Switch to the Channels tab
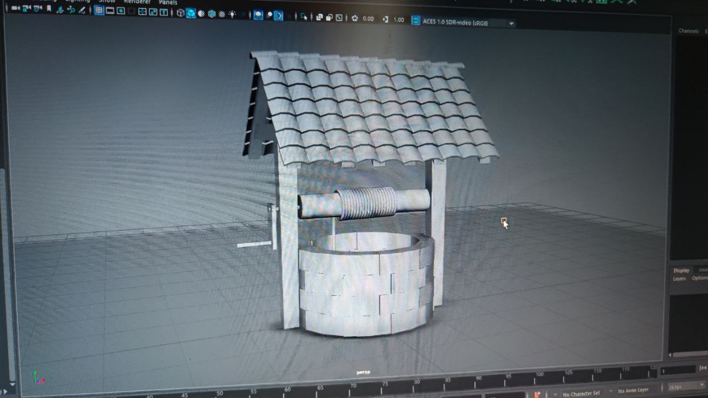Viewport: 708px width, 398px height. 688,31
